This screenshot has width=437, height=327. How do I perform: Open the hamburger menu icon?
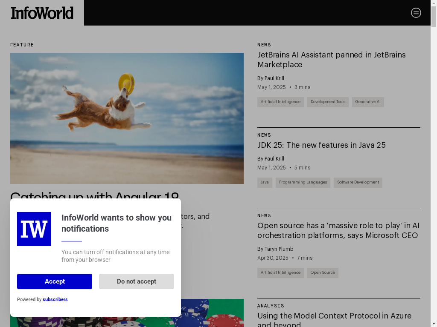coord(416,13)
